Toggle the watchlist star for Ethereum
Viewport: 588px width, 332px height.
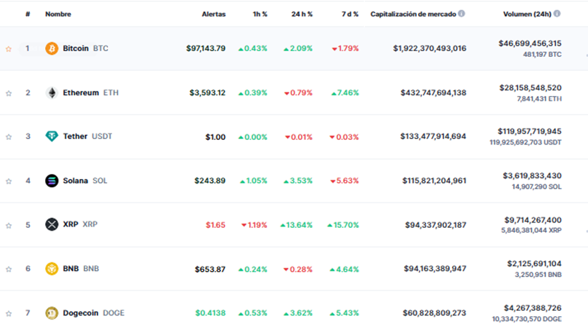pyautogui.click(x=9, y=93)
